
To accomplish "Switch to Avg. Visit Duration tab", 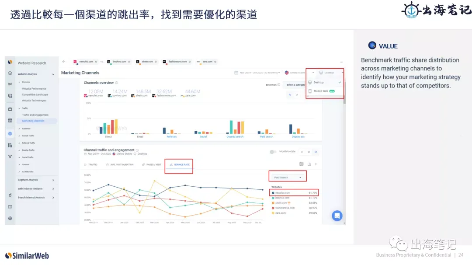I will (x=119, y=165).
